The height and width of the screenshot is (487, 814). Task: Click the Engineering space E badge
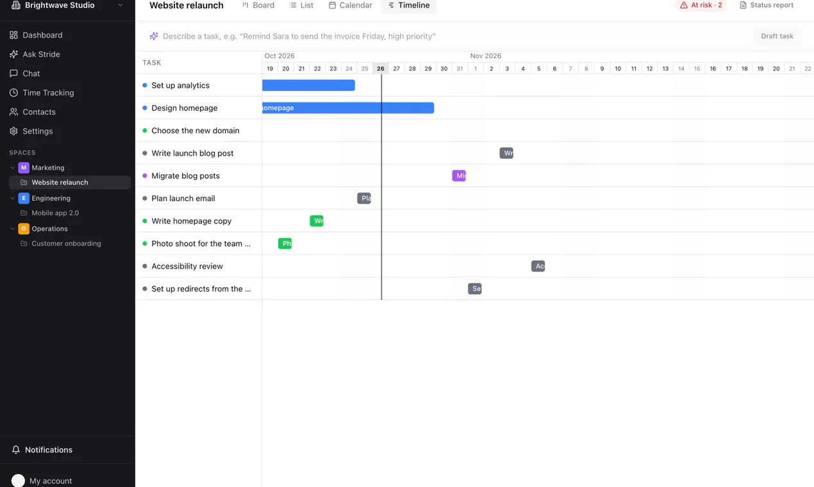pos(24,198)
